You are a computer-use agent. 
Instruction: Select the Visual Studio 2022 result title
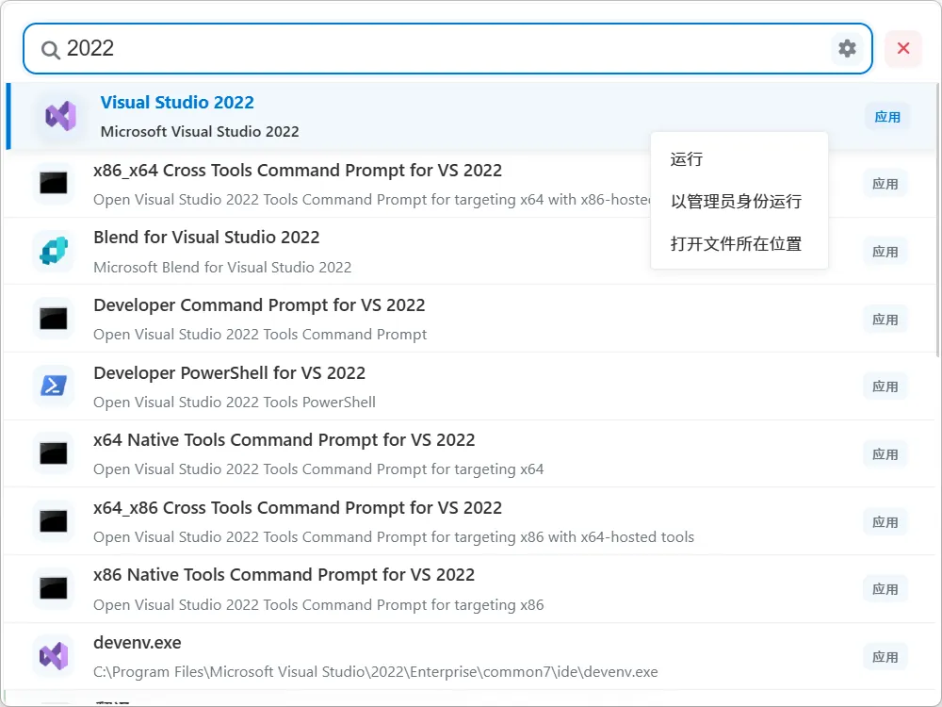177,102
